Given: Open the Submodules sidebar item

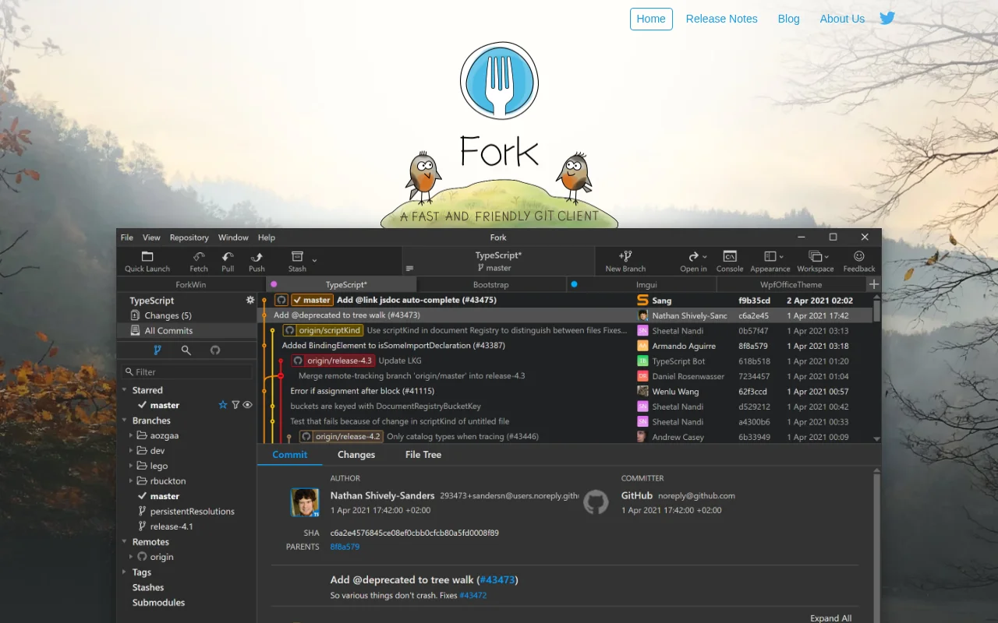Looking at the screenshot, I should point(158,603).
